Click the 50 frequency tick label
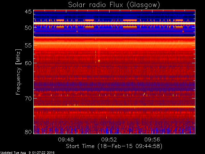Image resolution: width=205 pixels, height=154 pixels. [28, 28]
